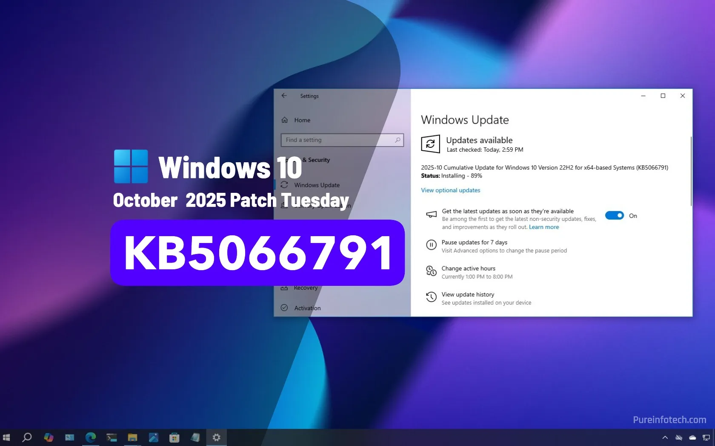The width and height of the screenshot is (715, 446).
Task: Expand hidden system tray icons
Action: tap(665, 438)
